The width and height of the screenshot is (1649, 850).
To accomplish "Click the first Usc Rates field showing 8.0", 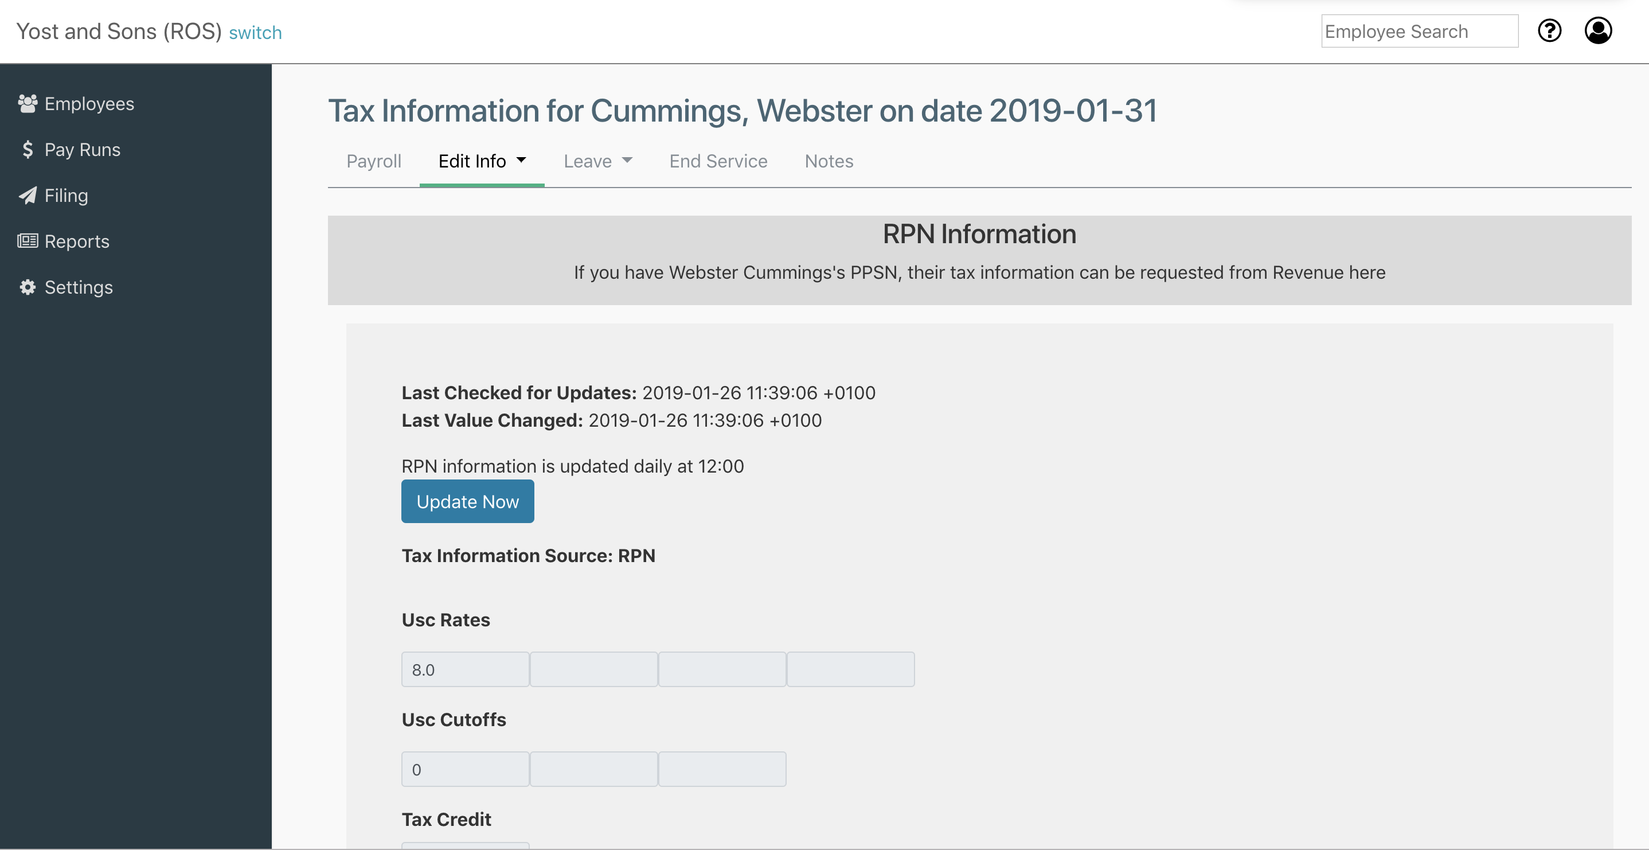I will pyautogui.click(x=466, y=669).
